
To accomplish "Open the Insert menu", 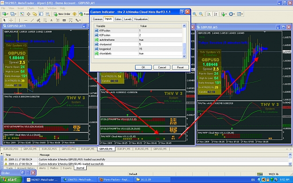I will 21,8.
